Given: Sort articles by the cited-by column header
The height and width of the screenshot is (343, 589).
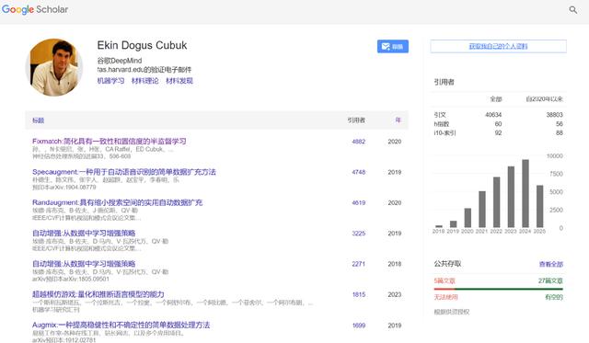Looking at the screenshot, I should point(356,120).
